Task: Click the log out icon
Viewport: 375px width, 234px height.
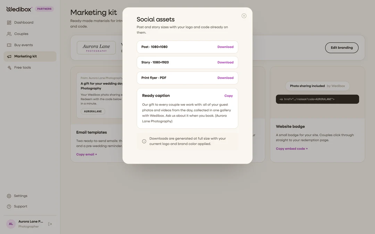Action: (50, 224)
